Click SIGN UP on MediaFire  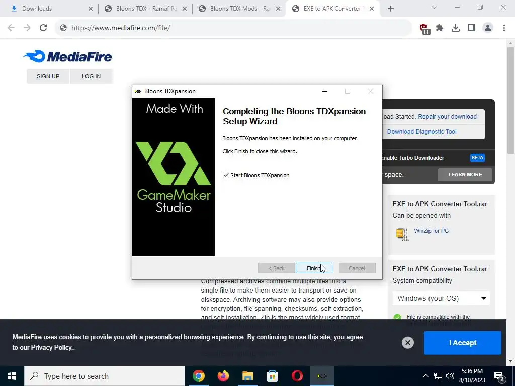[x=48, y=76]
